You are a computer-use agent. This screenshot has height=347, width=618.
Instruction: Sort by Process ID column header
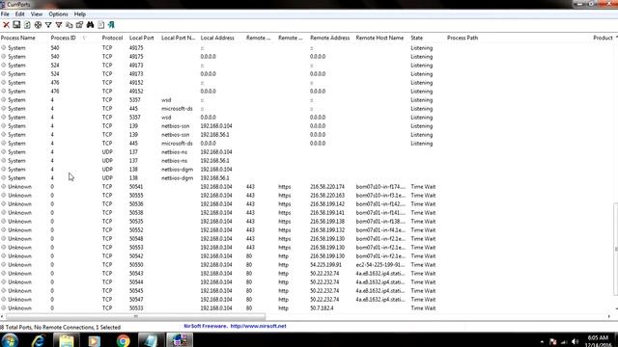pos(63,38)
